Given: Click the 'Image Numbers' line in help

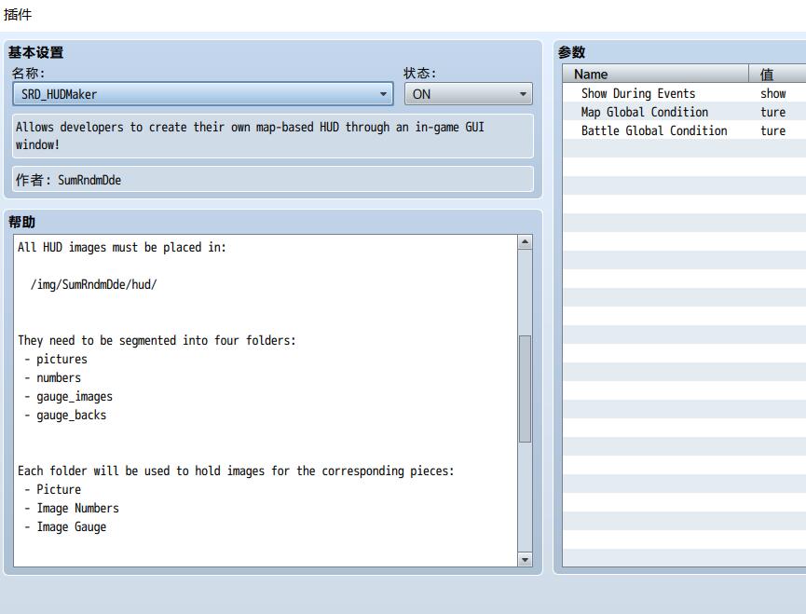Looking at the screenshot, I should (77, 508).
